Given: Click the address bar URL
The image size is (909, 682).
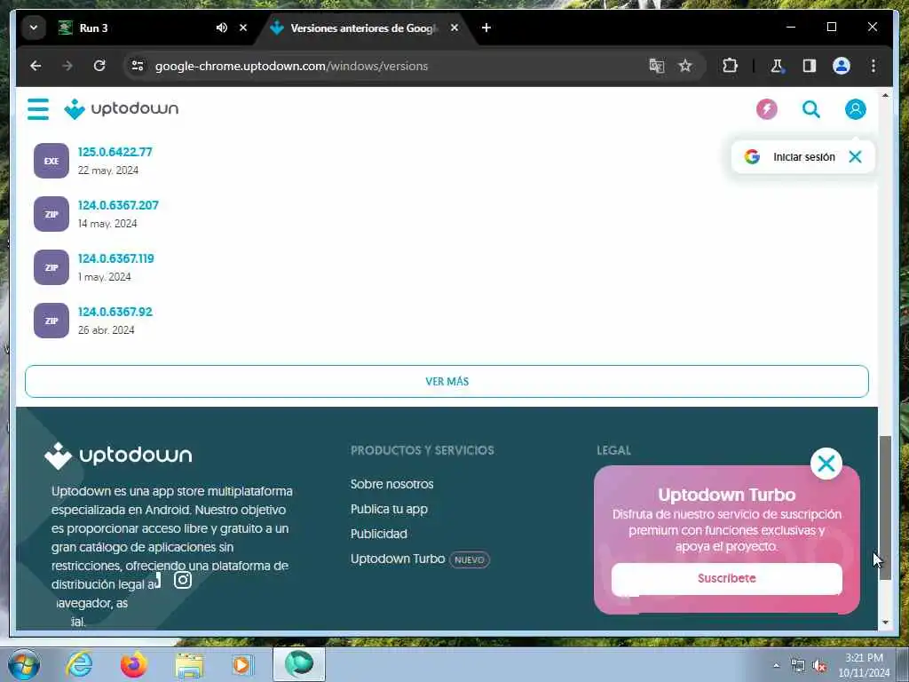Looking at the screenshot, I should pyautogui.click(x=291, y=66).
